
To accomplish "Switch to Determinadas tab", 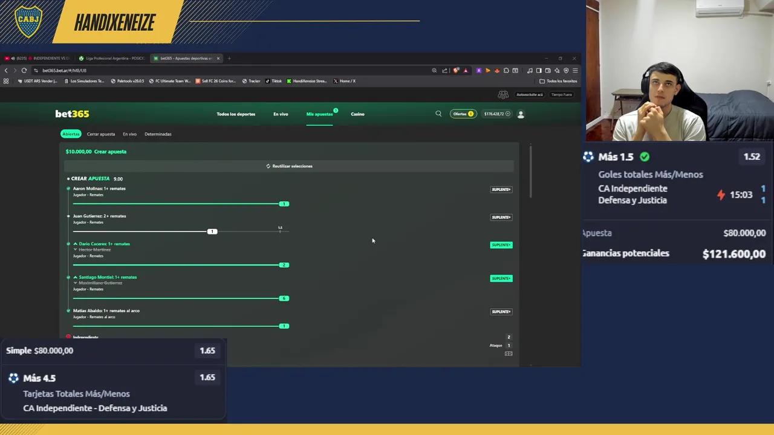I will tap(158, 134).
